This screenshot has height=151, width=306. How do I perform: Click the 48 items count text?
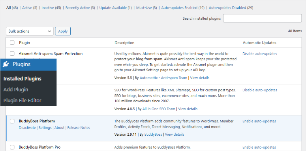tap(295, 31)
